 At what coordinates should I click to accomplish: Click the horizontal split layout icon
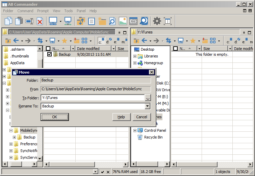pos(250,11)
